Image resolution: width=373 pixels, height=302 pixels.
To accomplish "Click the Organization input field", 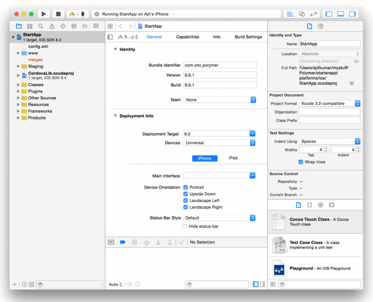I will pos(330,112).
